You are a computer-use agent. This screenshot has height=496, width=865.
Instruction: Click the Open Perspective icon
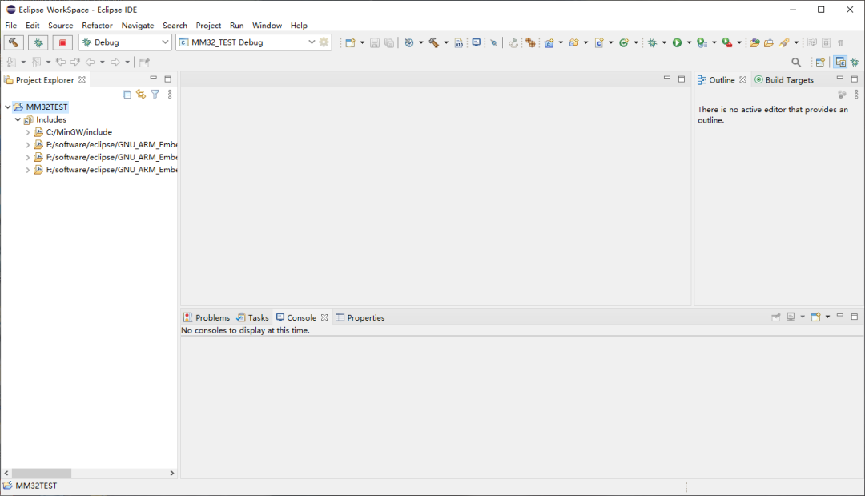point(820,63)
